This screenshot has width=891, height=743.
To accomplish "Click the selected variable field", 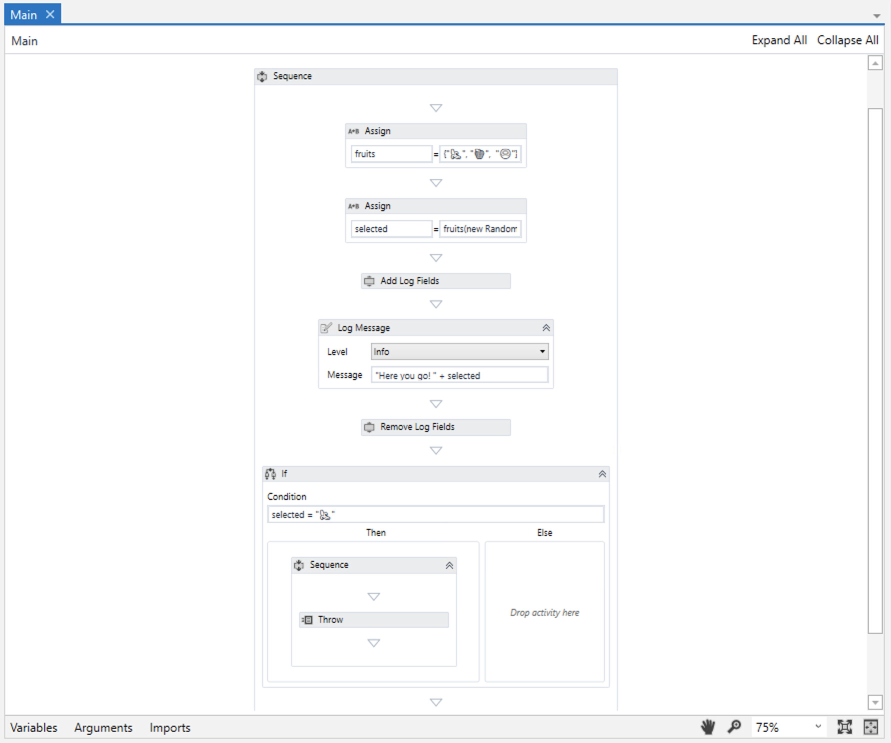I will pyautogui.click(x=391, y=229).
